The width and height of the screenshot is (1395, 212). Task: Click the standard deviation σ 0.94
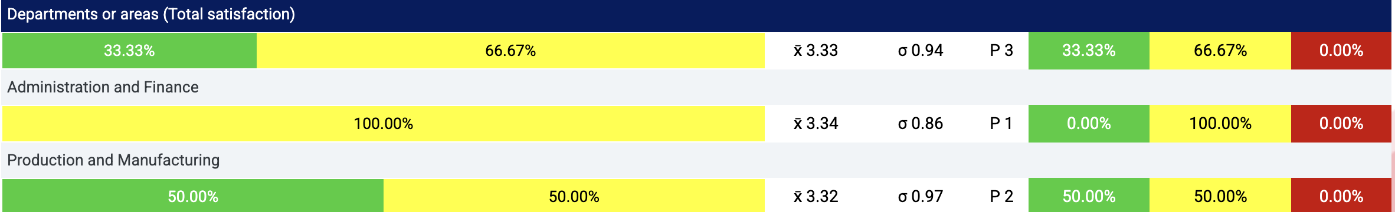pyautogui.click(x=921, y=51)
